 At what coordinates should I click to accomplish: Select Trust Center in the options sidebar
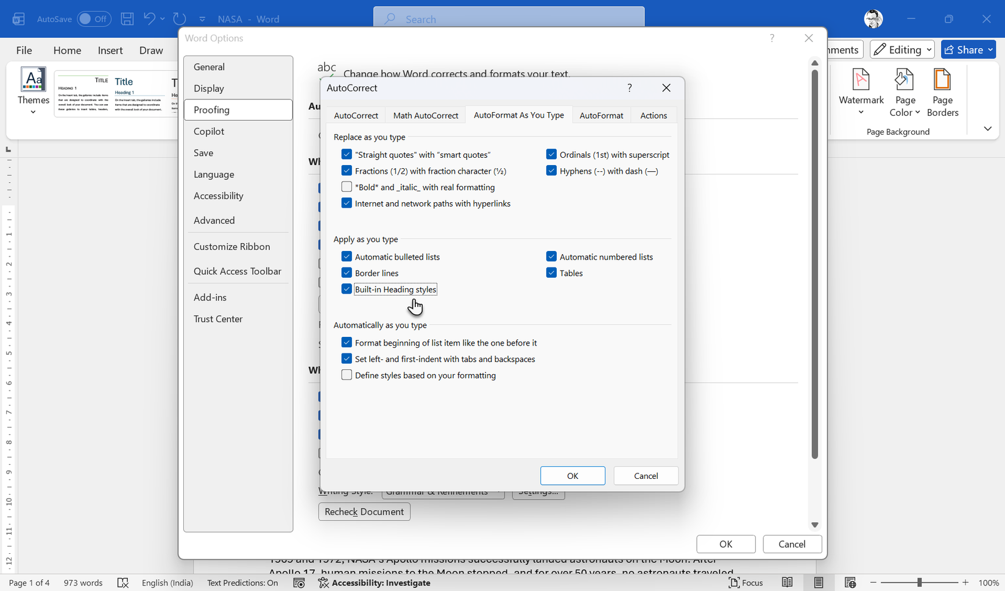(217, 319)
